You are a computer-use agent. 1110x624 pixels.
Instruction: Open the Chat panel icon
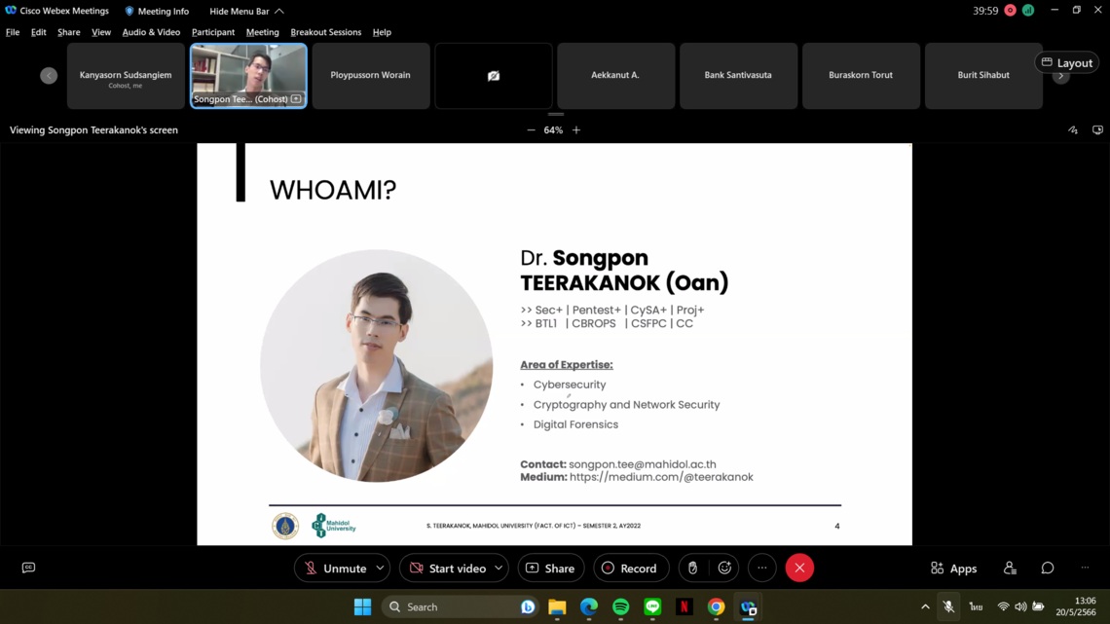coord(1048,568)
